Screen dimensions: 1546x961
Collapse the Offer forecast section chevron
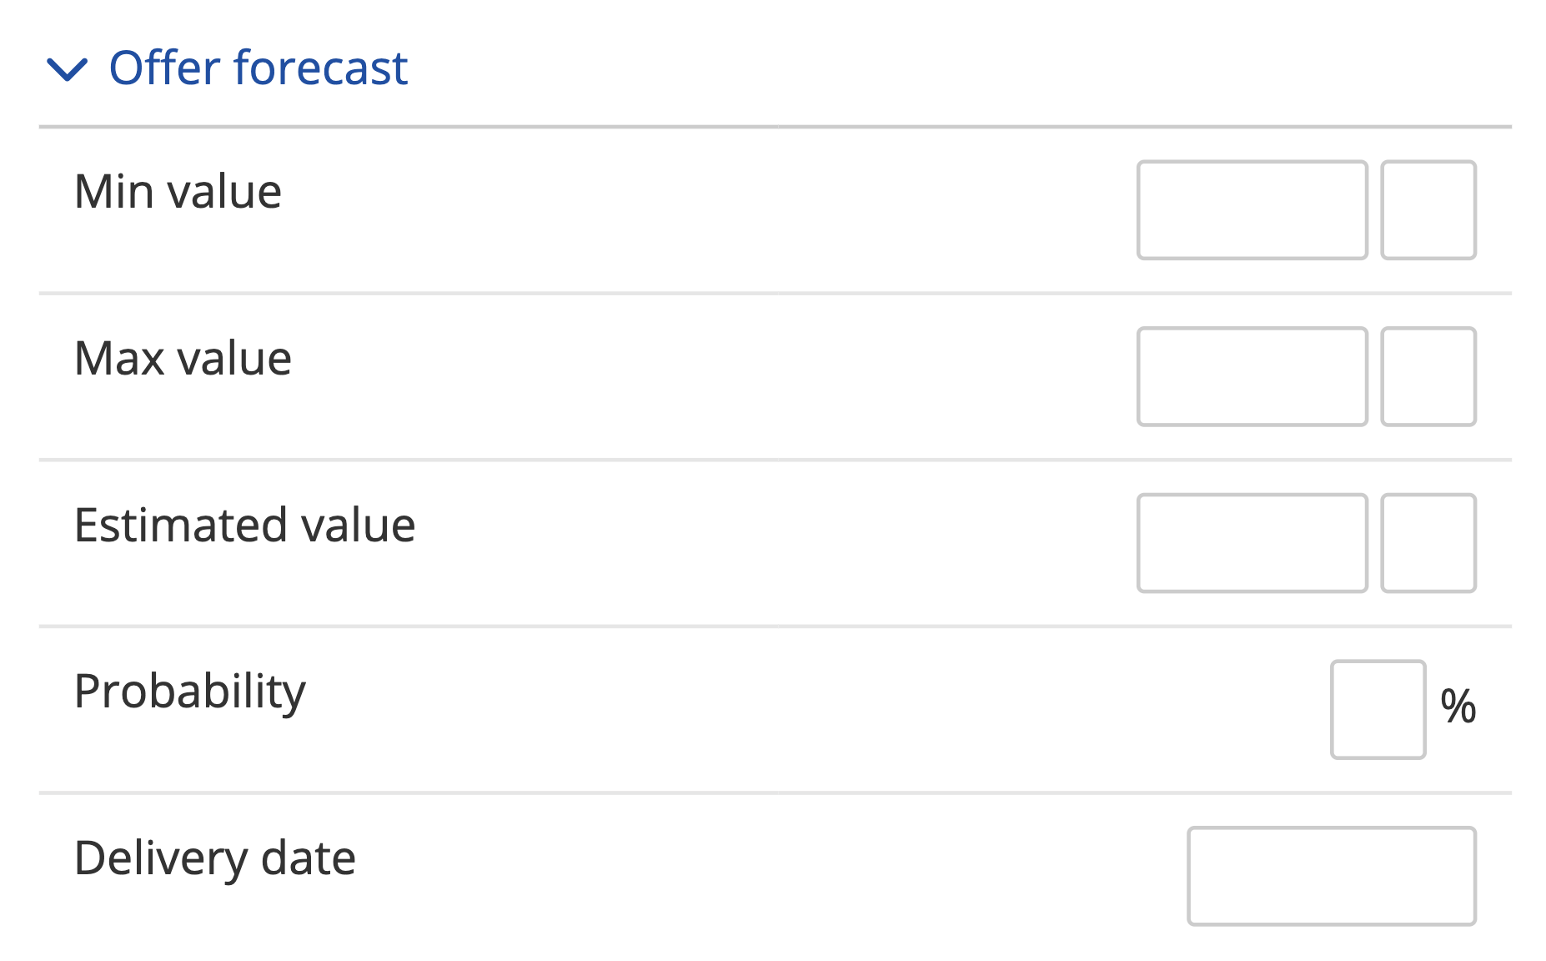click(68, 69)
